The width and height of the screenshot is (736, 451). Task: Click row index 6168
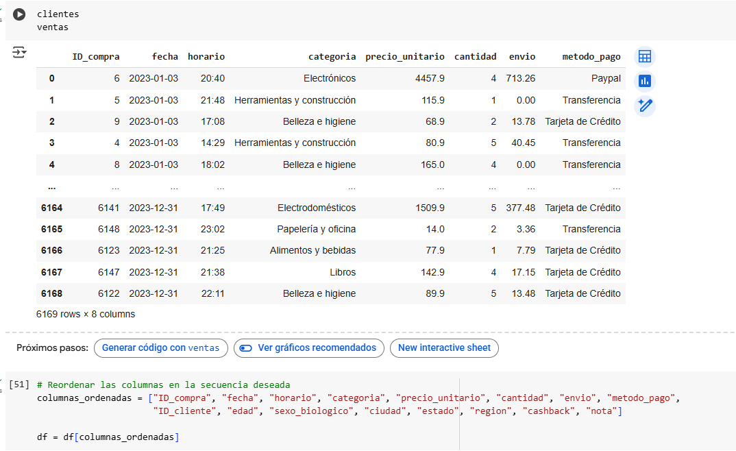(x=51, y=294)
